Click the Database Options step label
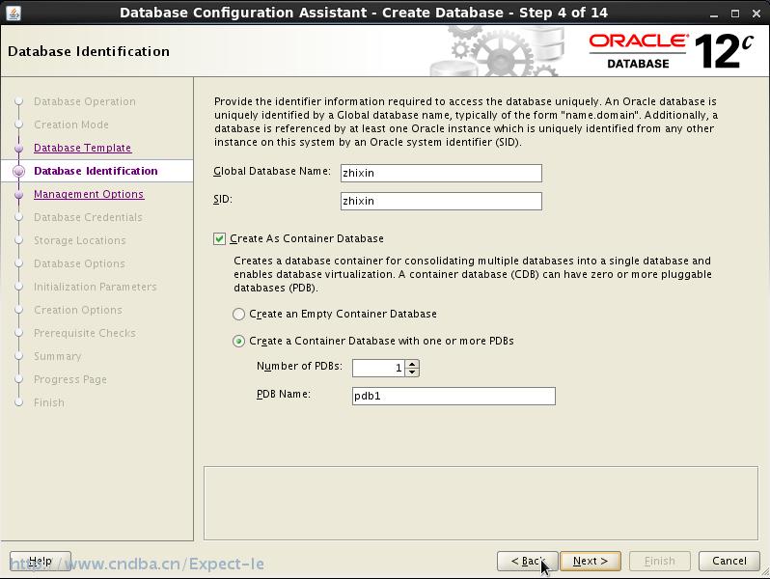The height and width of the screenshot is (579, 770). click(79, 263)
